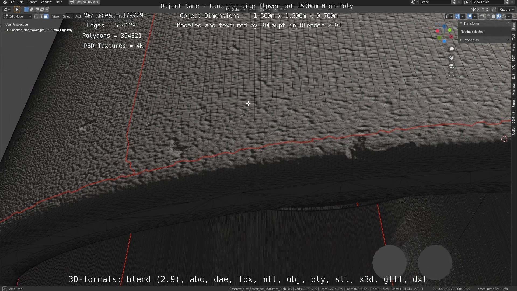Open the Edit Mode dropdown
The height and width of the screenshot is (291, 517).
(x=18, y=16)
